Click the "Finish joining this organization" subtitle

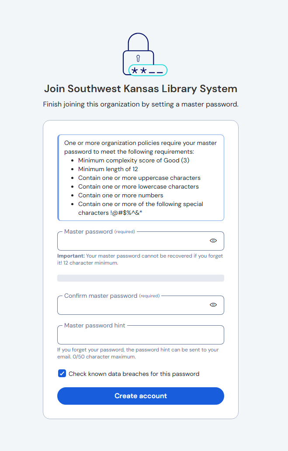(x=141, y=104)
